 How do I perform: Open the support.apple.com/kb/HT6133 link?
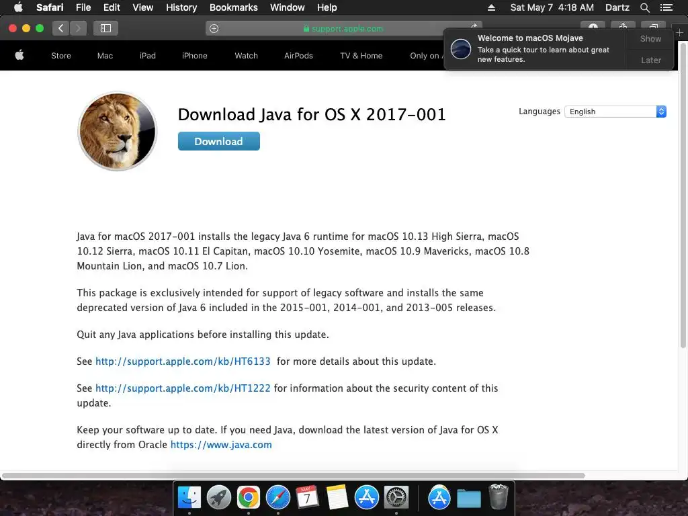pos(183,361)
